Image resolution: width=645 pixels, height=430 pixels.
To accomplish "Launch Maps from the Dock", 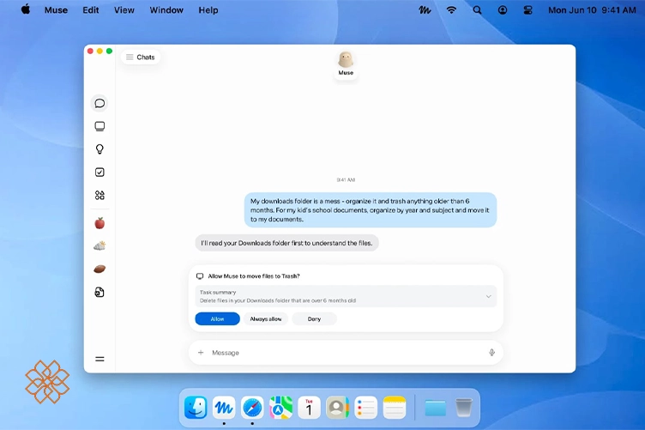I will pyautogui.click(x=281, y=408).
